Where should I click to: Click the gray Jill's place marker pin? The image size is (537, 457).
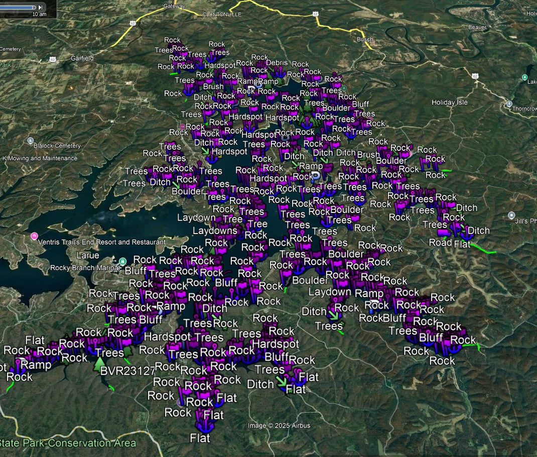[511, 215]
